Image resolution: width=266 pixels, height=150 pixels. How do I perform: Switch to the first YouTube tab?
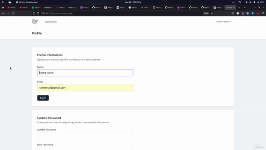[x=12, y=7]
